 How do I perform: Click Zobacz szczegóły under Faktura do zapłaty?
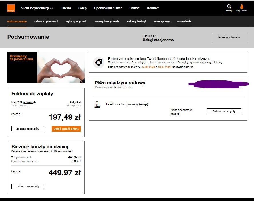pyautogui.click(x=28, y=129)
